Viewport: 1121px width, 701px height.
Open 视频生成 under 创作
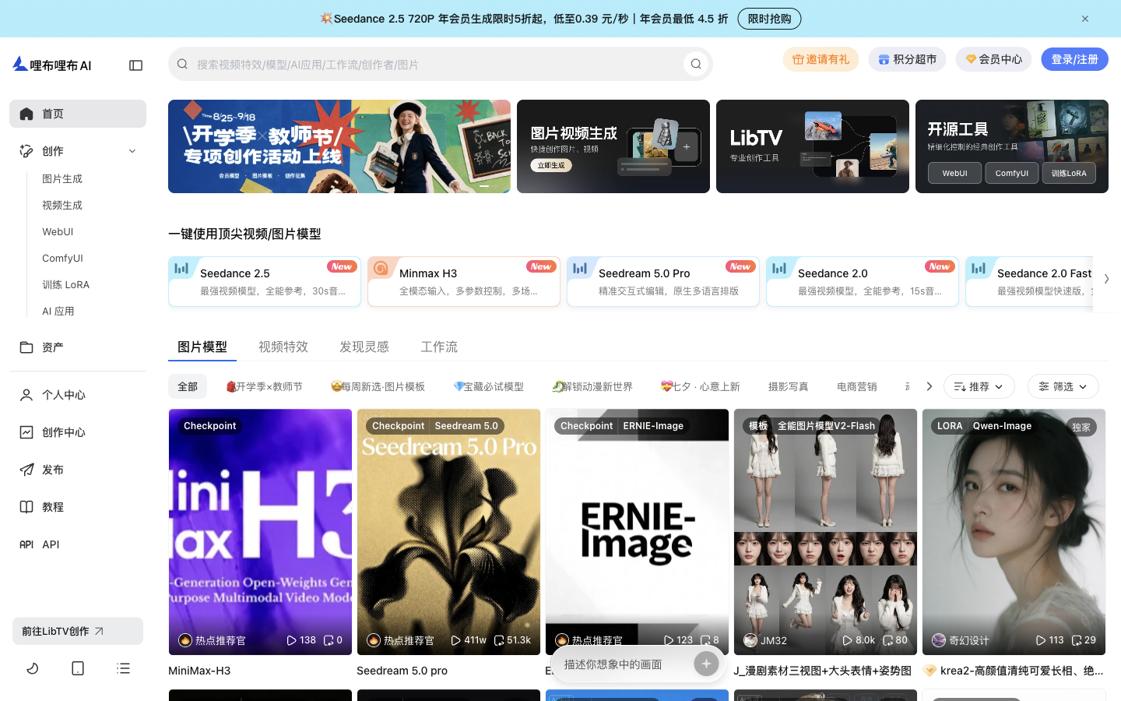point(62,206)
